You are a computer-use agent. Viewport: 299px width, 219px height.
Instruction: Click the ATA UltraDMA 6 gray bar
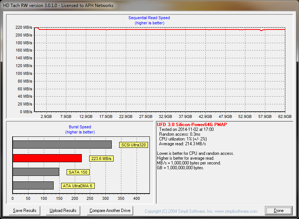[x=33, y=185]
